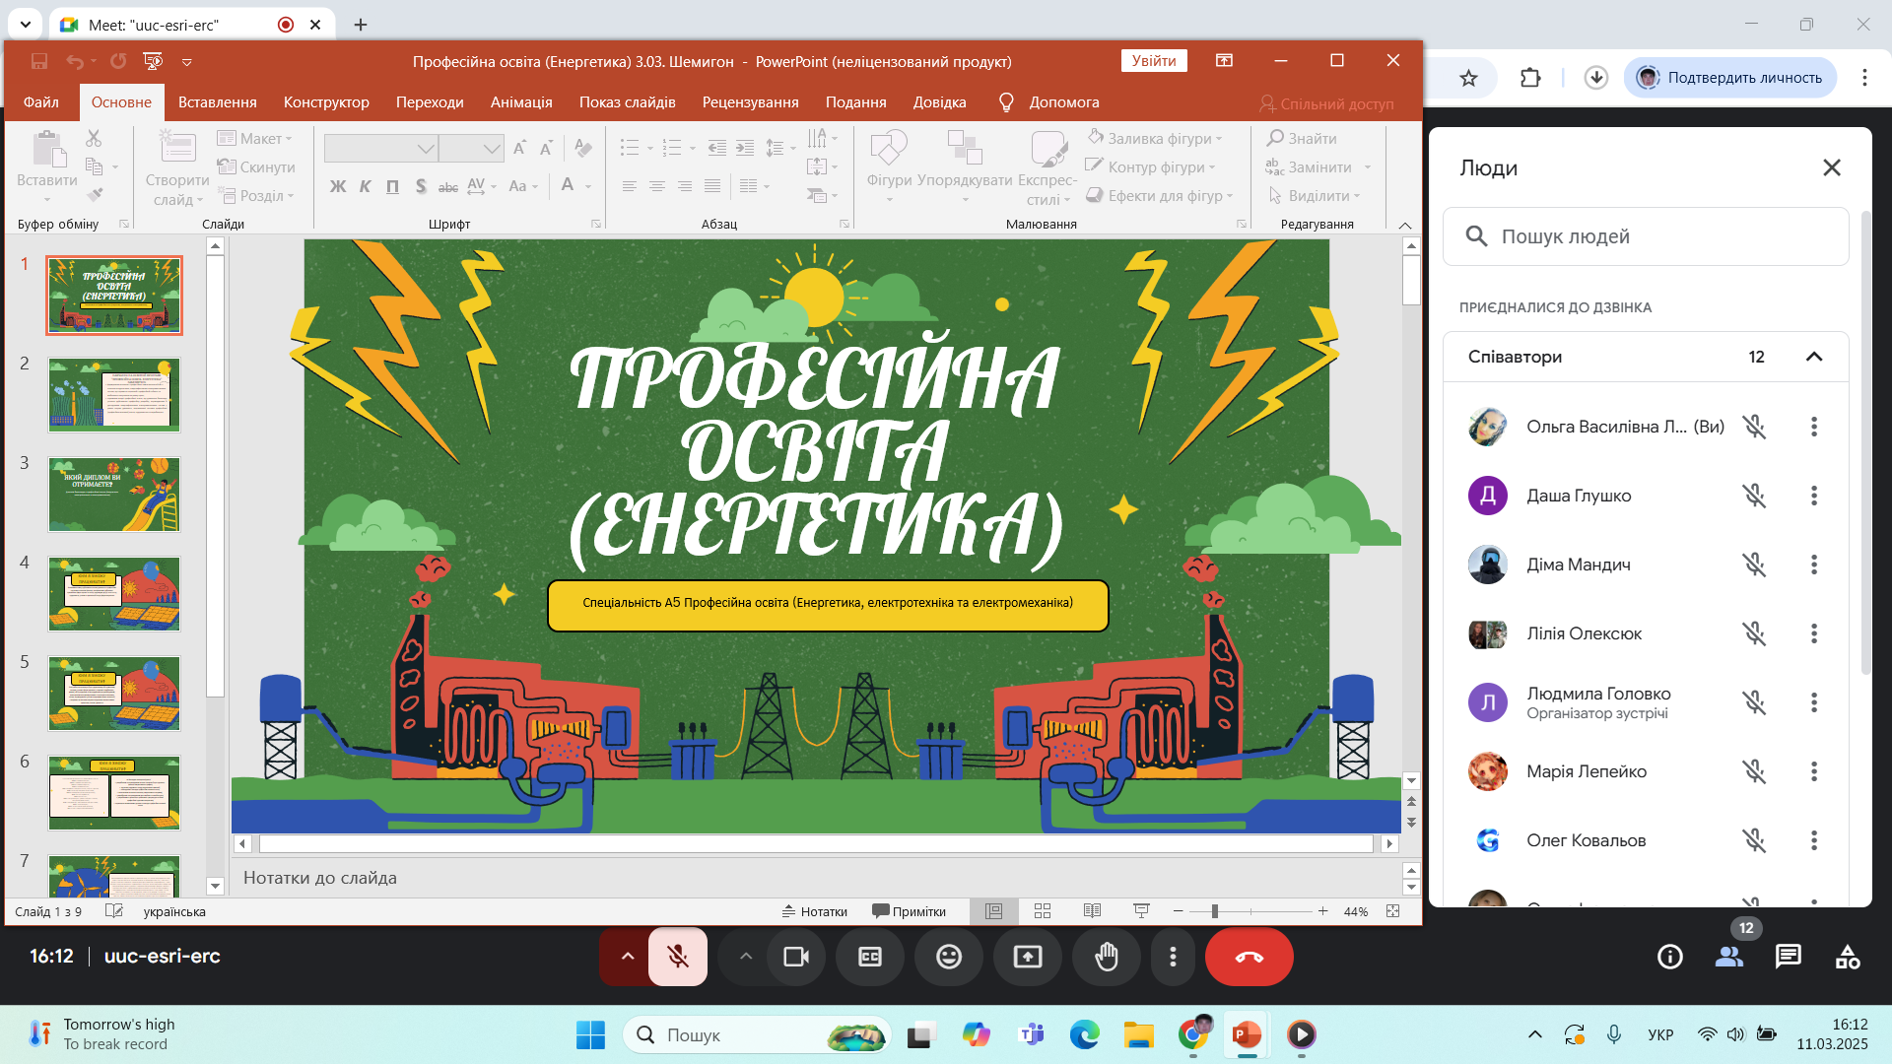The width and height of the screenshot is (1892, 1064).
Task: Click the Увійти sign-in button
Action: pos(1154,61)
